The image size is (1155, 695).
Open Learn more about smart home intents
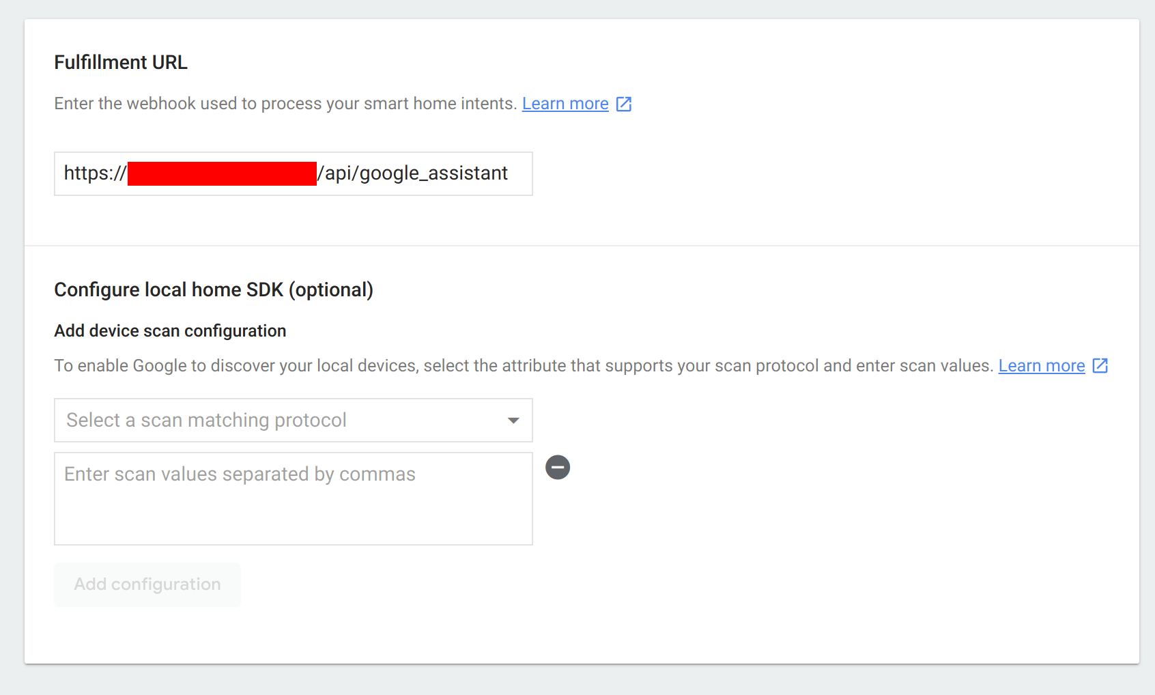click(x=565, y=103)
